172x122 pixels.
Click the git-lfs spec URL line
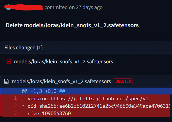[x=88, y=99]
